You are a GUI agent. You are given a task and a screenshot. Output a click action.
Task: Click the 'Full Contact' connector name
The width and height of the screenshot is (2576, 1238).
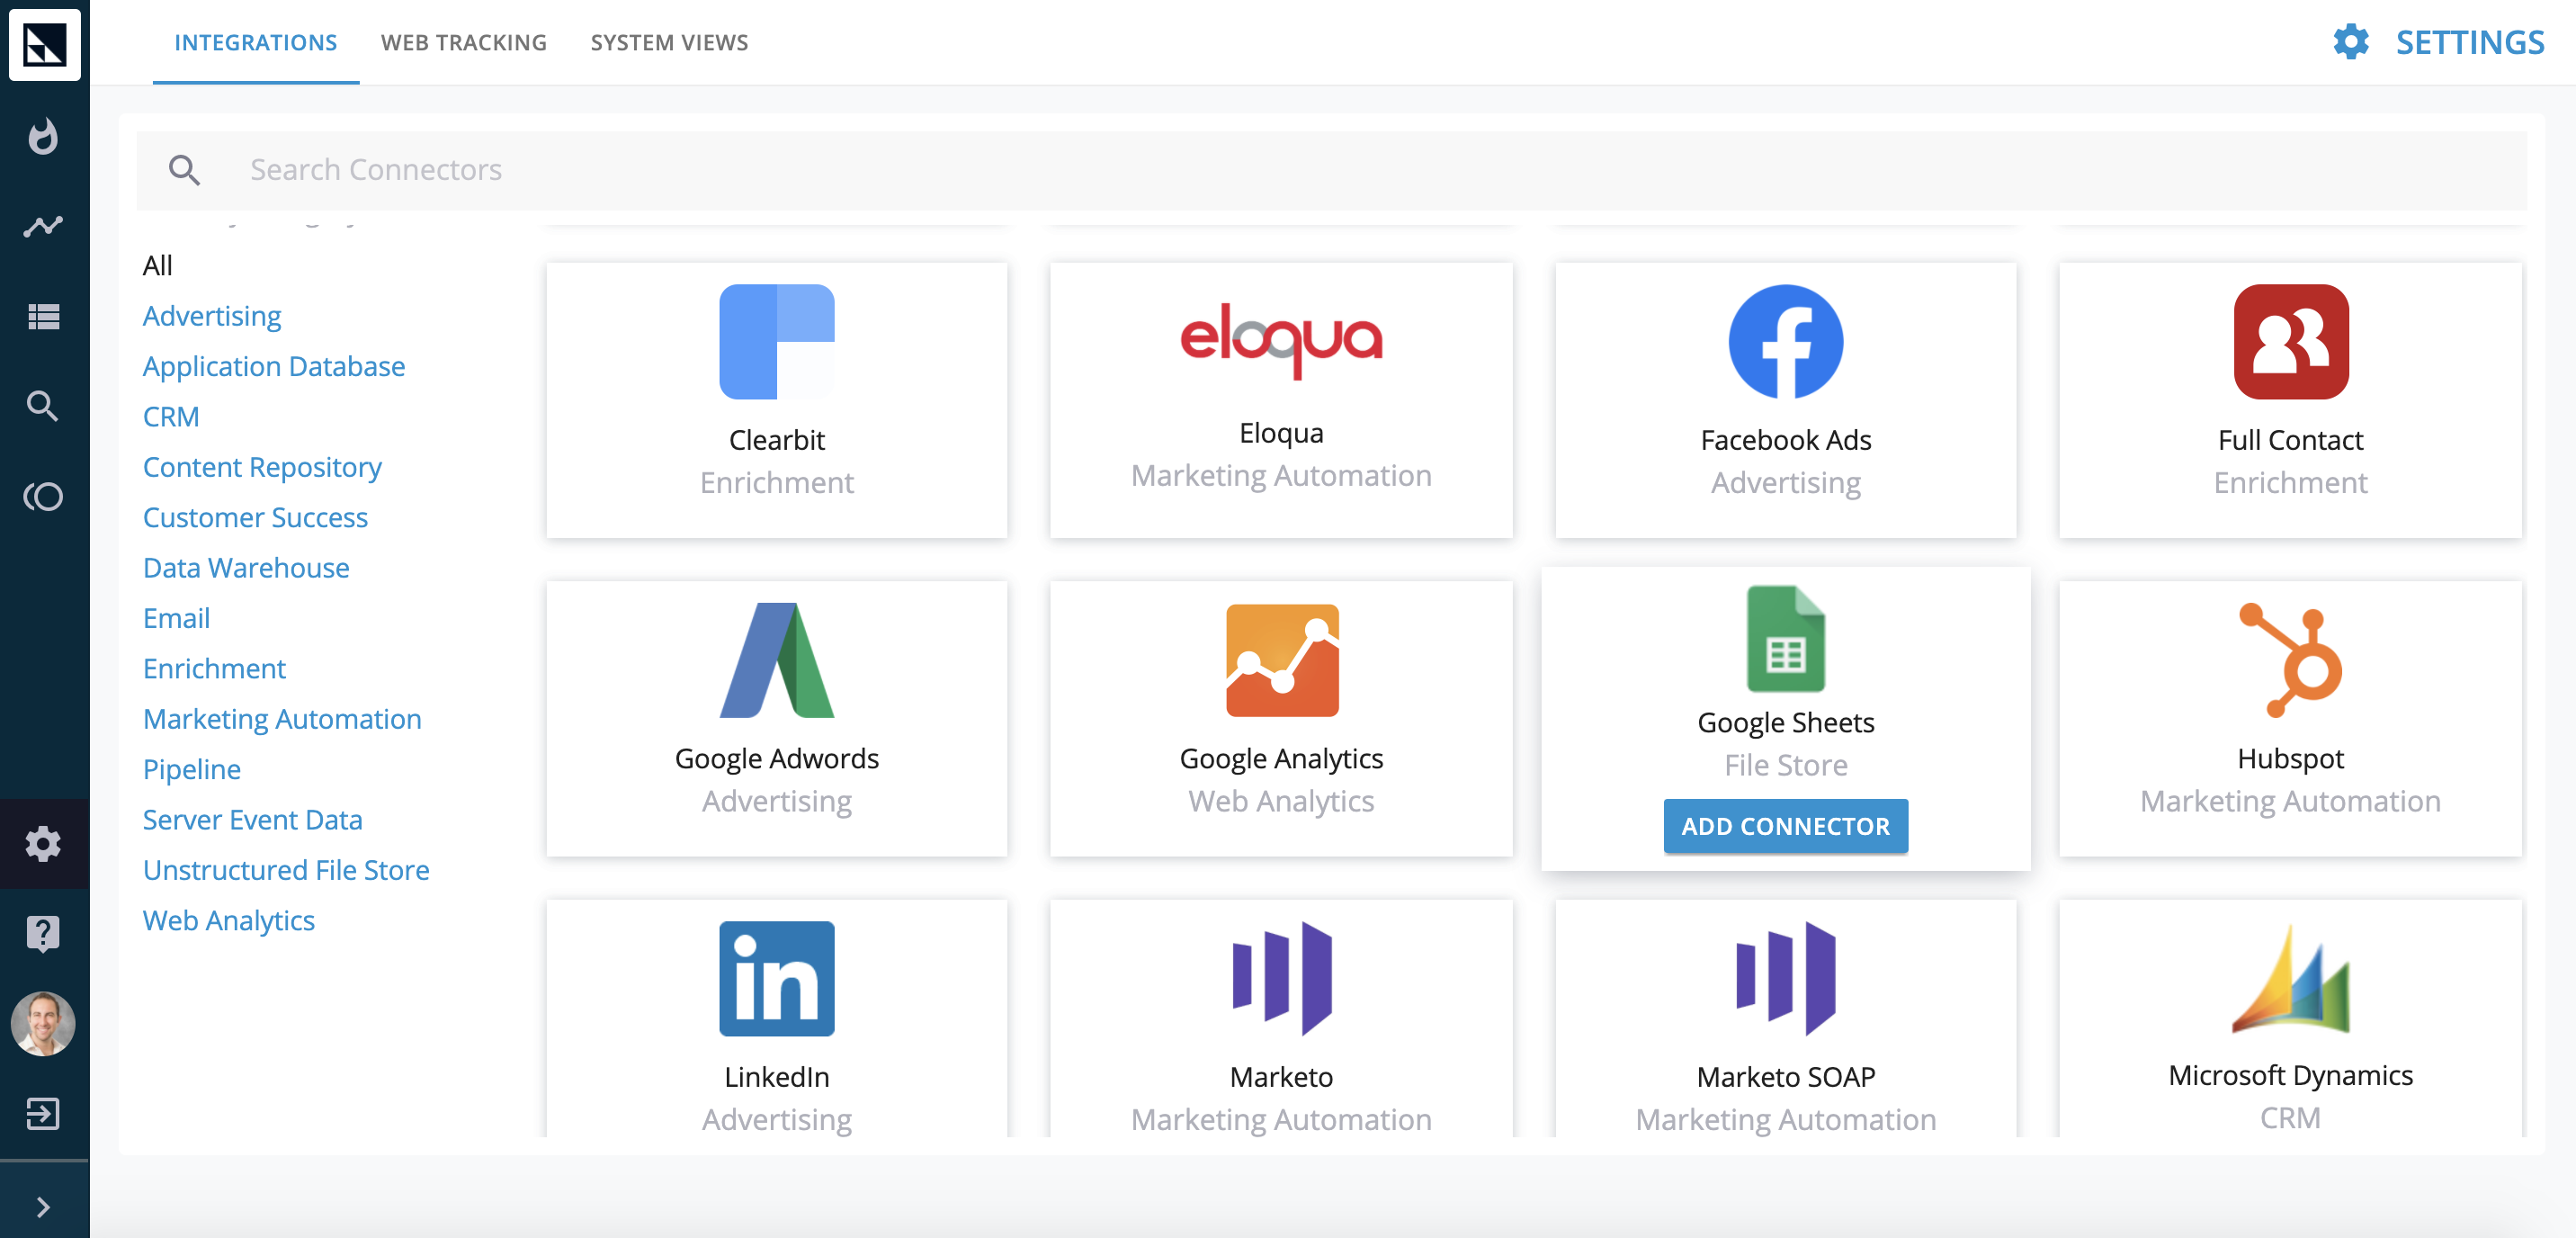click(x=2290, y=439)
